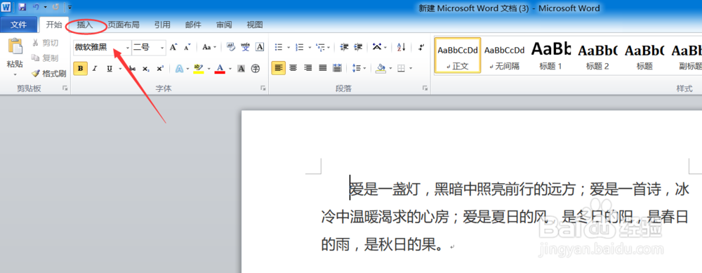This screenshot has width=702, height=273.
Task: Switch to the Review (审阅) tab
Action: tap(224, 25)
